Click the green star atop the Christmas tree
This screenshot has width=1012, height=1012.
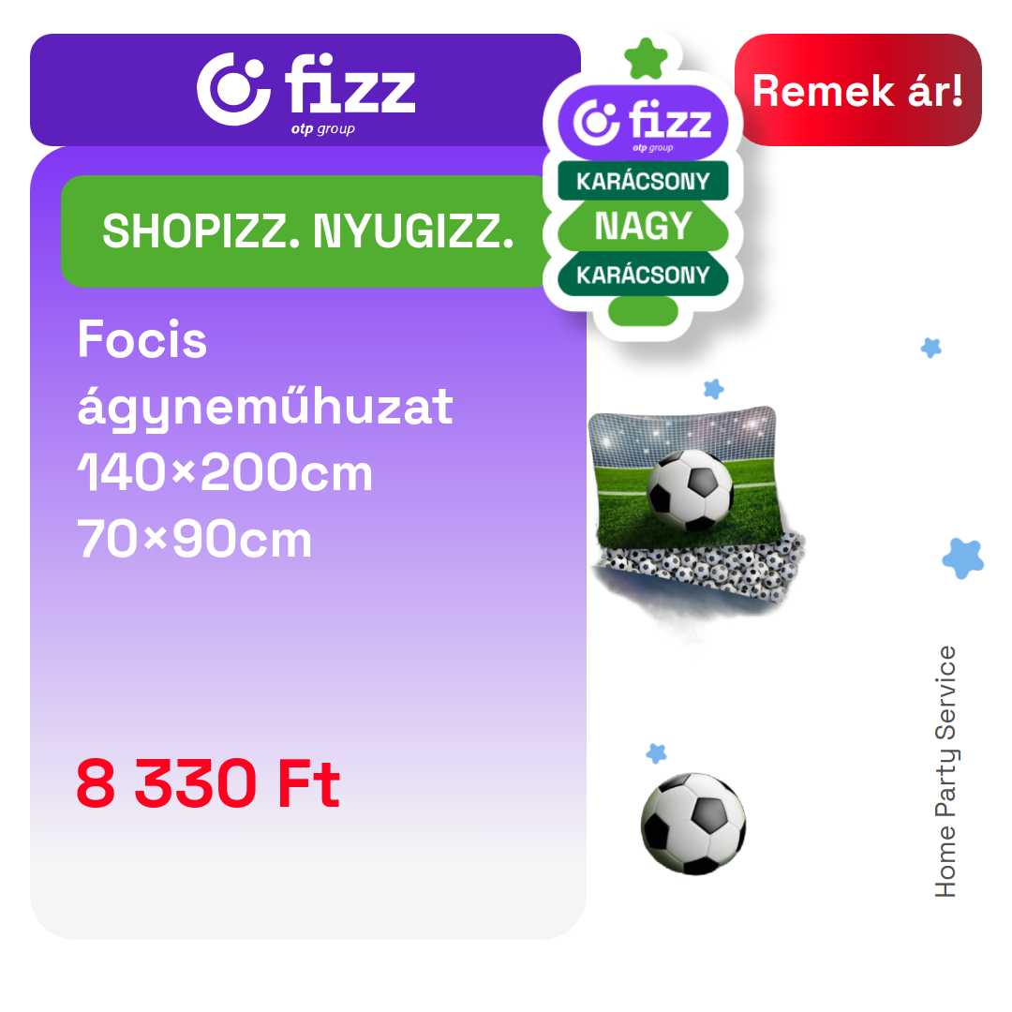[646, 58]
